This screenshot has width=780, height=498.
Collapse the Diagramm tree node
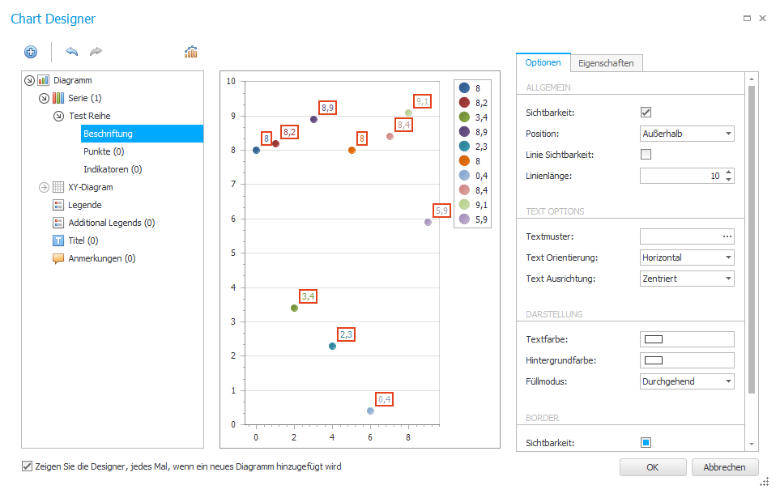pos(29,80)
